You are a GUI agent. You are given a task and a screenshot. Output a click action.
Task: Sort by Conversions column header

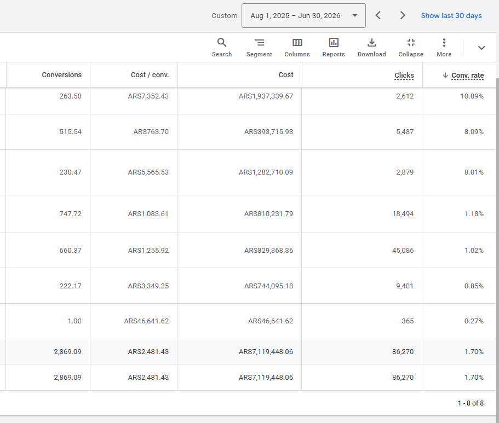tap(62, 75)
